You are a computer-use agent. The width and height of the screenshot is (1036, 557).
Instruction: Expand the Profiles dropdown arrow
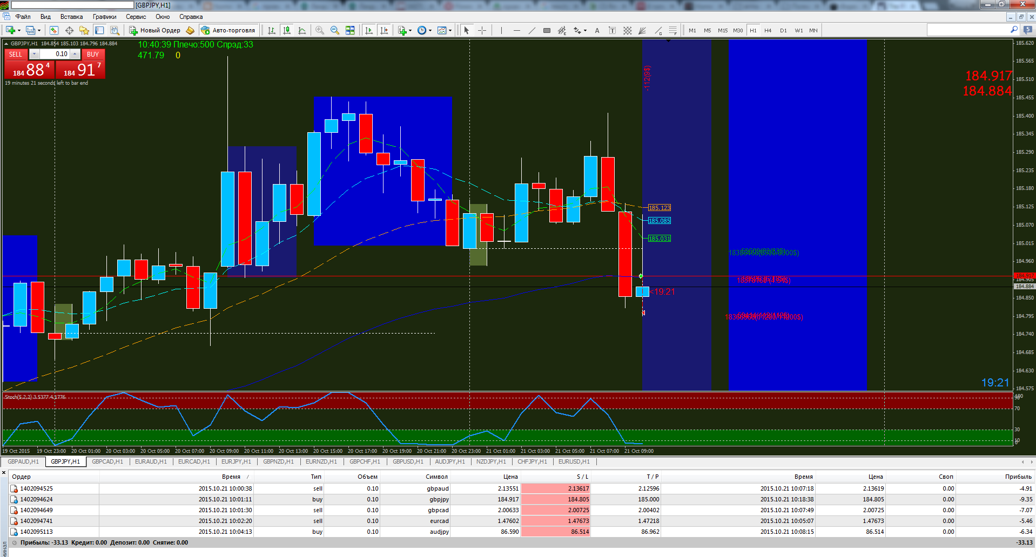click(x=39, y=30)
